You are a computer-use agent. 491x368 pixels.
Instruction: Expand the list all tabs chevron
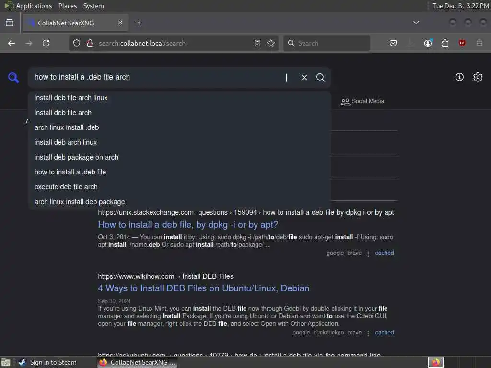click(416, 23)
